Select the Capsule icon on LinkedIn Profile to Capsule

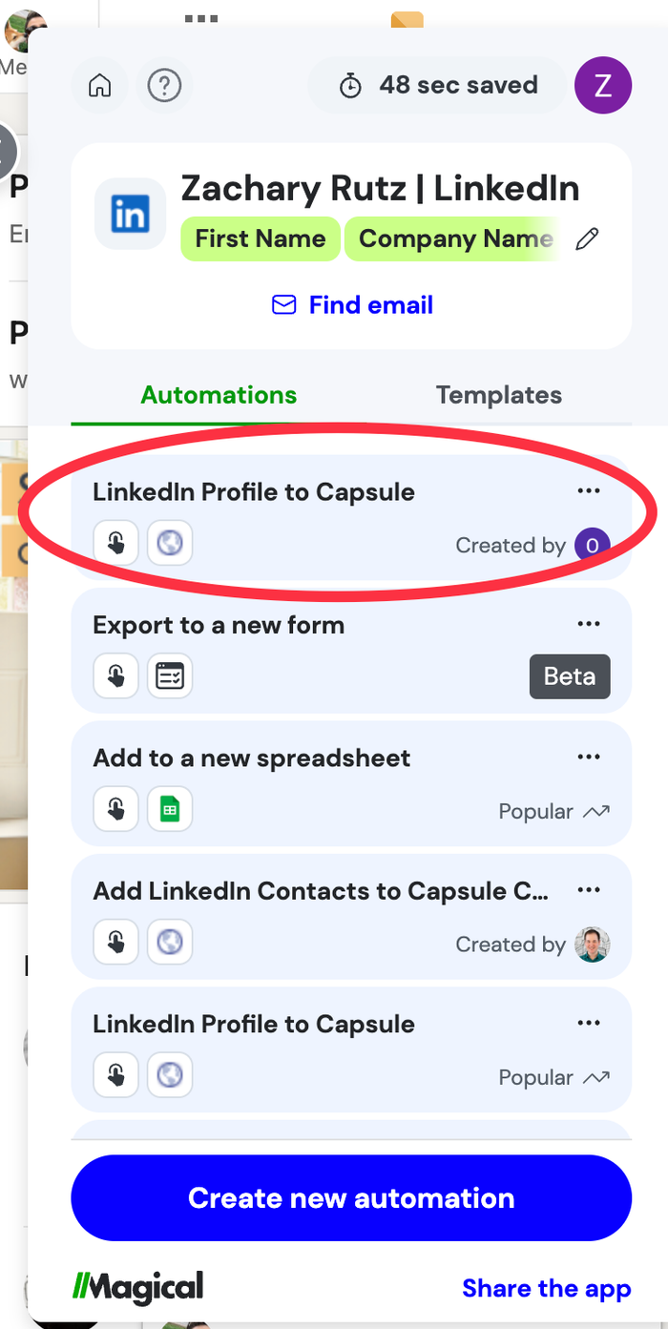[x=169, y=543]
